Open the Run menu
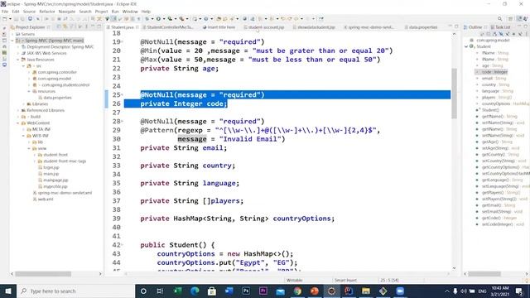The width and height of the screenshot is (530, 298). (115, 12)
